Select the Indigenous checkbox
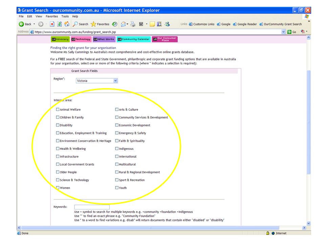 (x=117, y=148)
